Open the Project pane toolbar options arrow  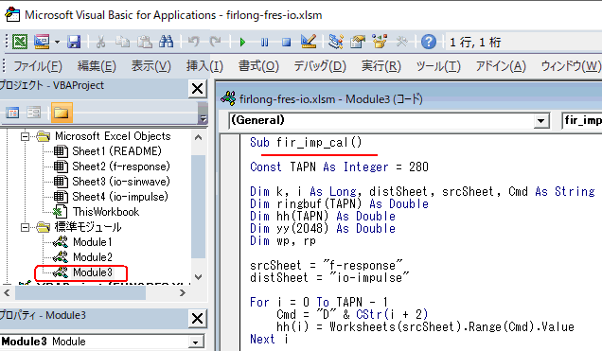point(204,119)
